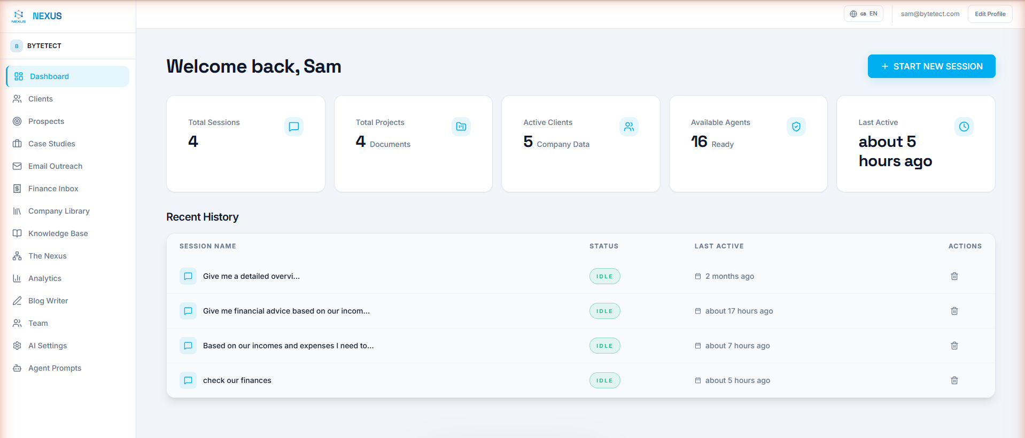The image size is (1025, 438).
Task: Open the EN language selector
Action: [864, 14]
